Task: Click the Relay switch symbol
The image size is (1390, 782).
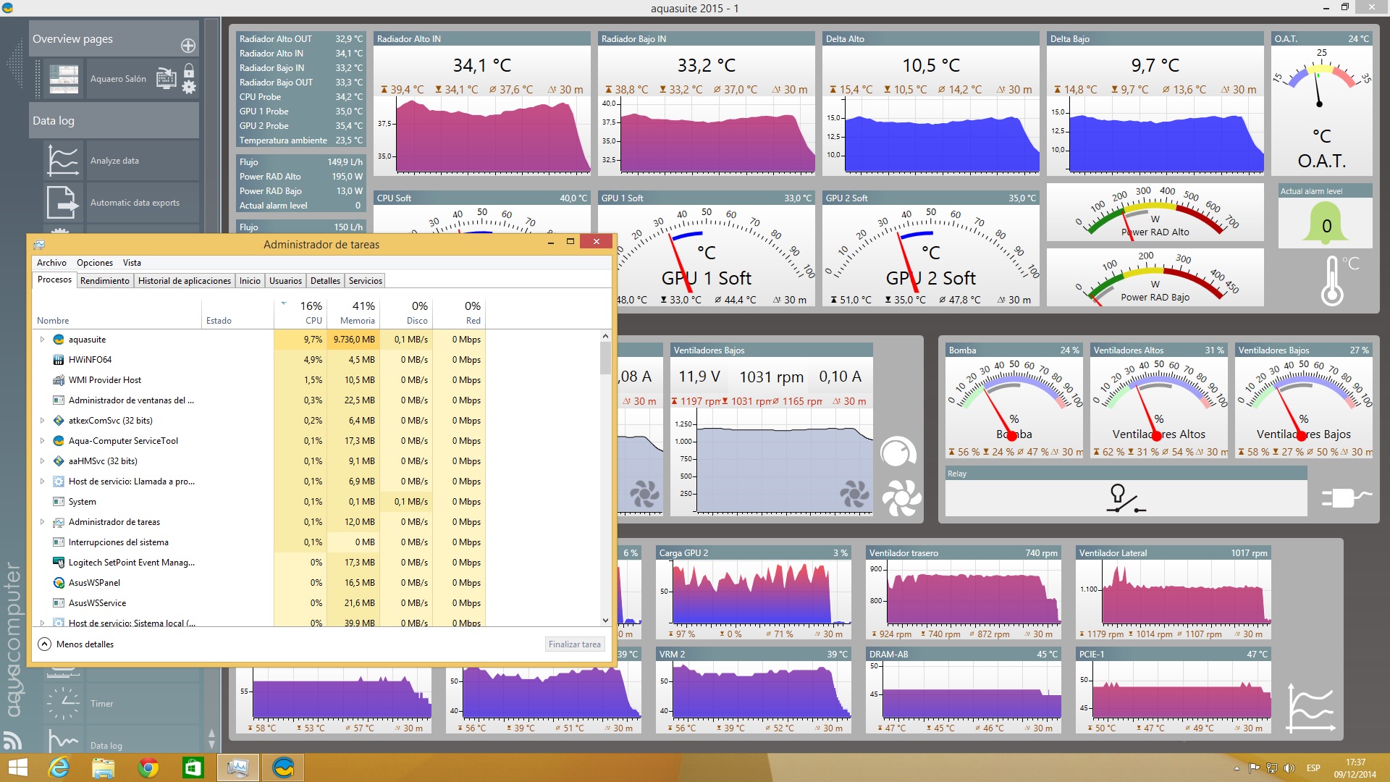Action: (x=1125, y=499)
